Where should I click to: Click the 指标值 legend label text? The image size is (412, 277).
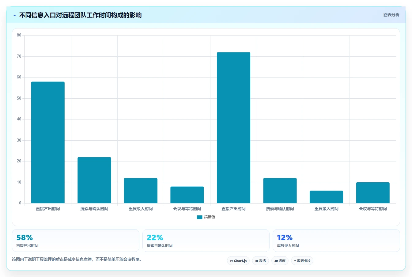tap(210, 217)
